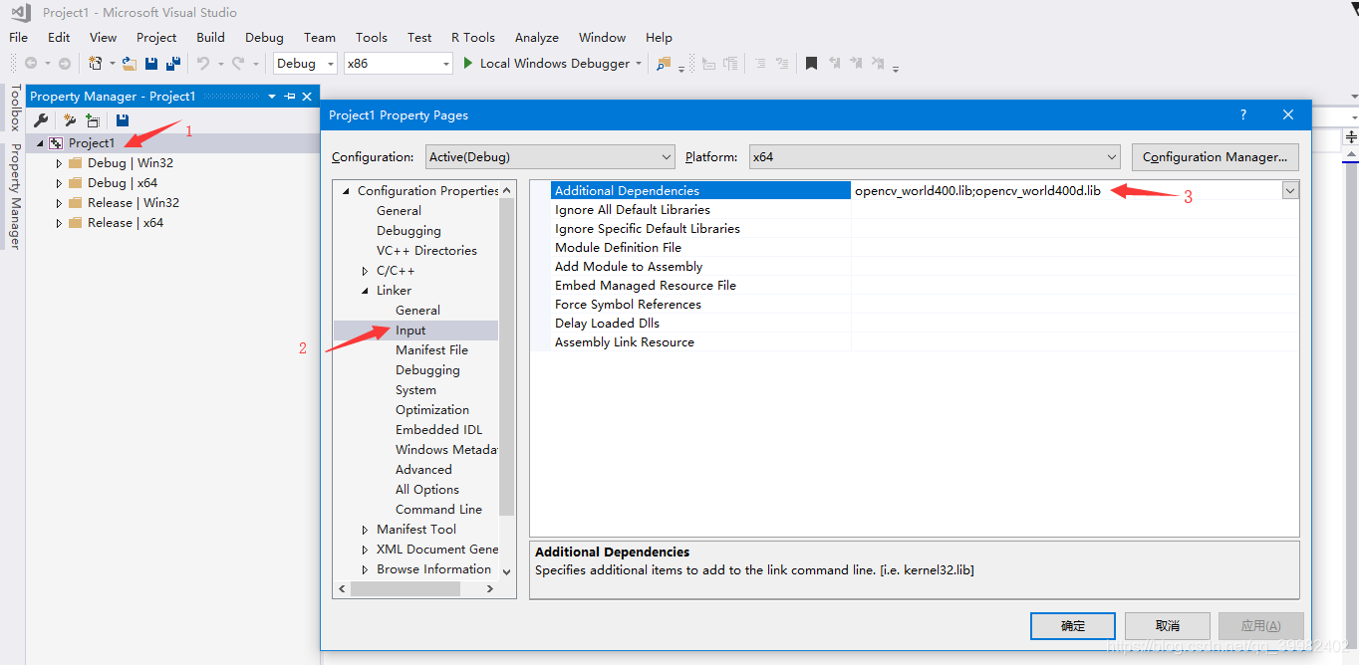Collapse the Linker tree node

365,291
